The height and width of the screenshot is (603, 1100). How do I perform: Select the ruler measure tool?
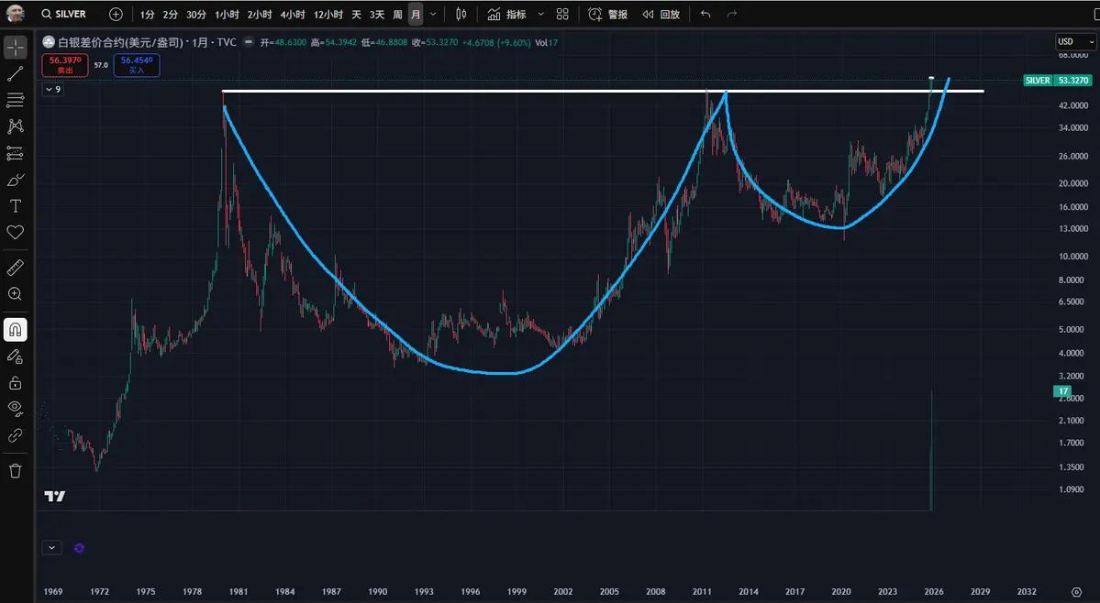coord(16,268)
